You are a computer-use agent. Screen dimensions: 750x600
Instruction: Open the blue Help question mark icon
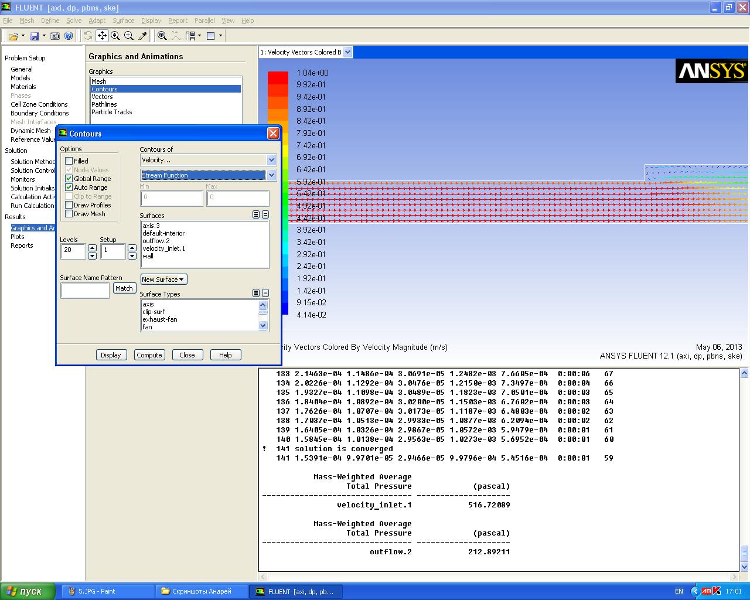click(x=69, y=36)
